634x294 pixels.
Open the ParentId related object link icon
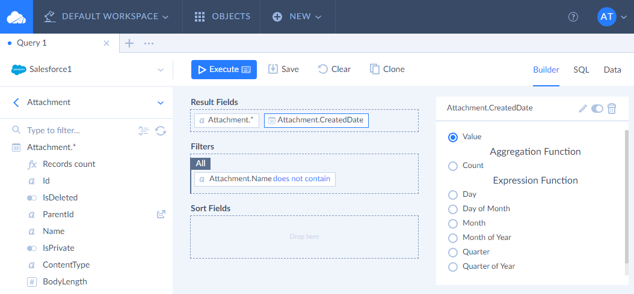point(161,215)
